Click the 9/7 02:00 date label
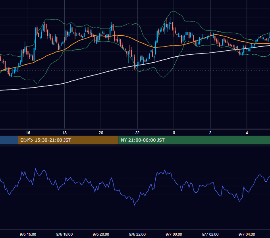270x238 pixels. pyautogui.click(x=210, y=234)
